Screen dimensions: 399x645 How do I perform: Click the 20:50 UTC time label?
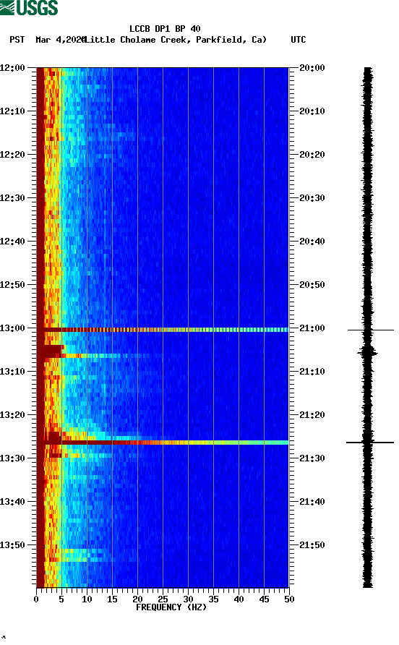point(312,285)
